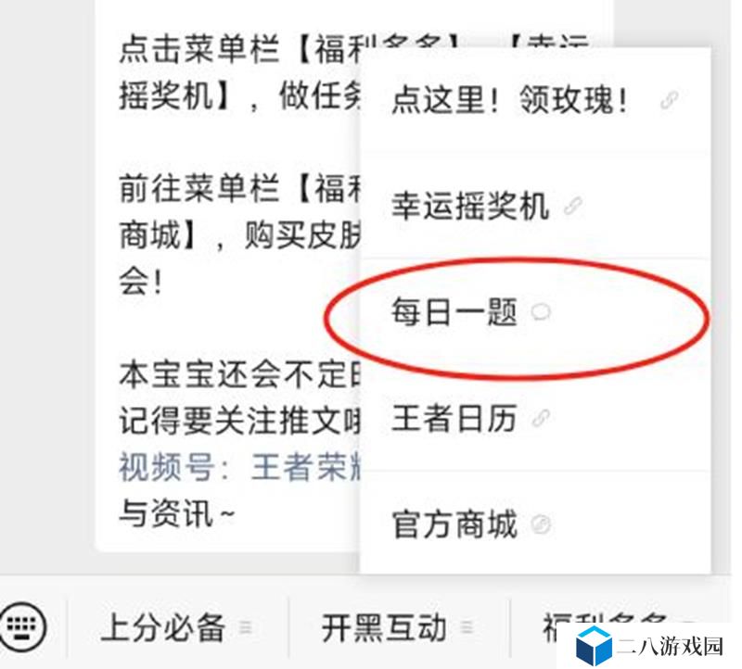Viewport: 742px width, 669px height.
Task: Click mini program icon beside 官方商城
Action: [541, 524]
